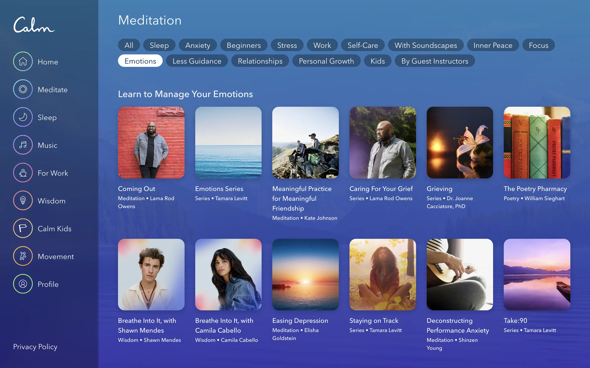
Task: Open the Grieving series title
Action: [x=439, y=189]
